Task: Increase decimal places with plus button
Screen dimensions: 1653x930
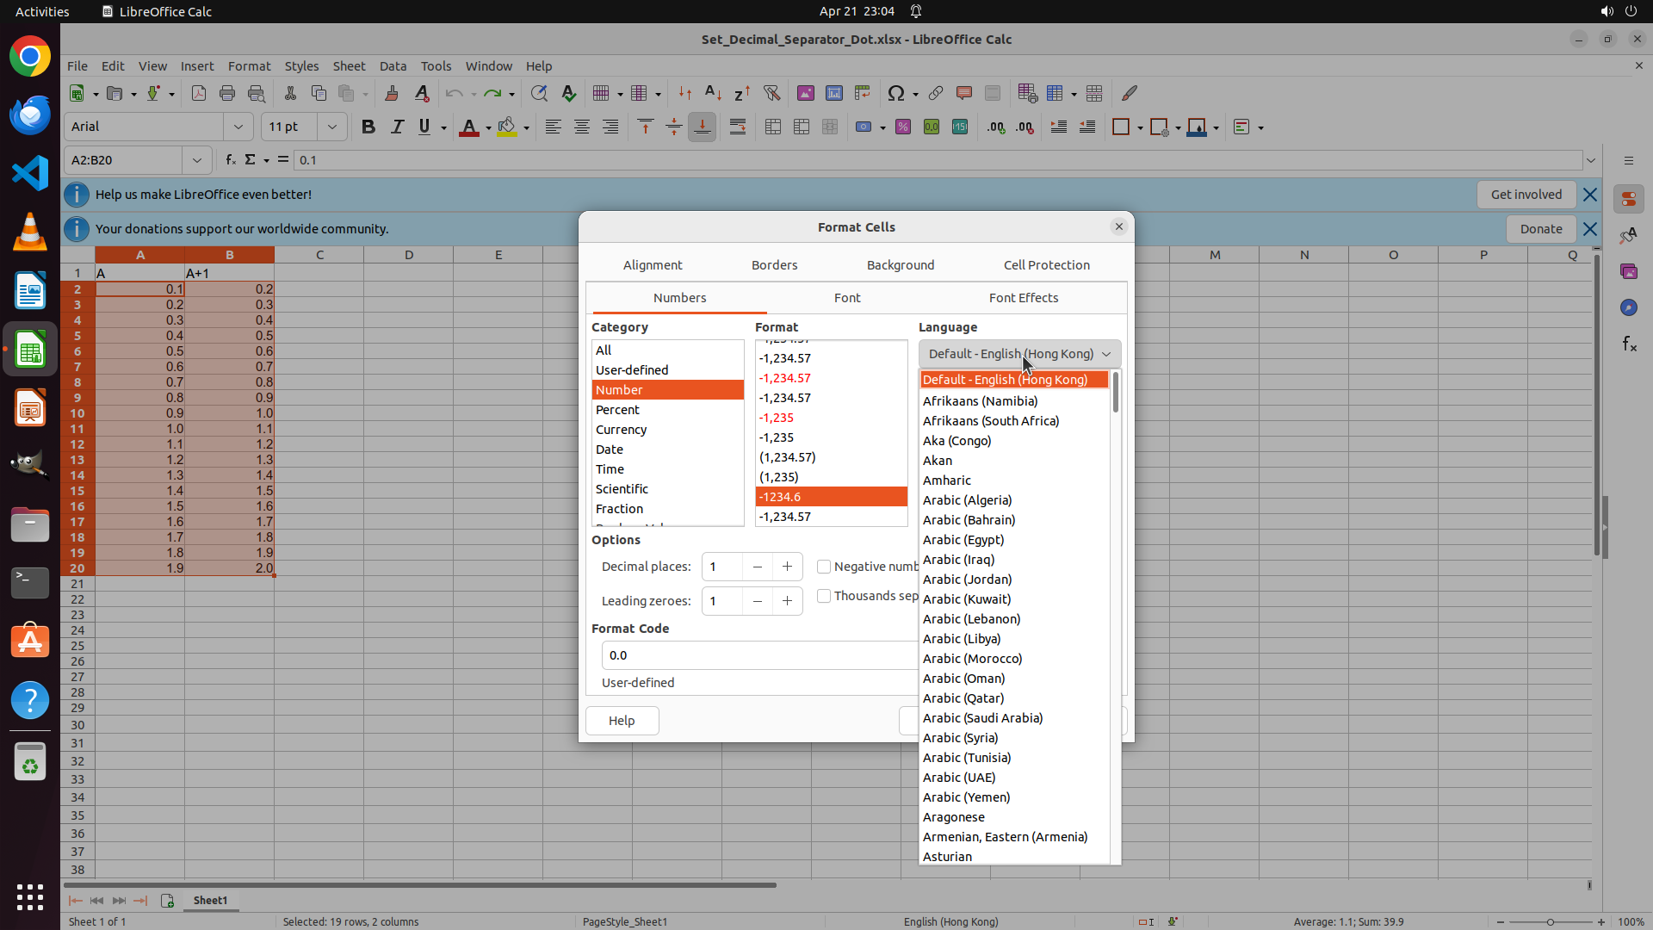Action: click(x=787, y=567)
